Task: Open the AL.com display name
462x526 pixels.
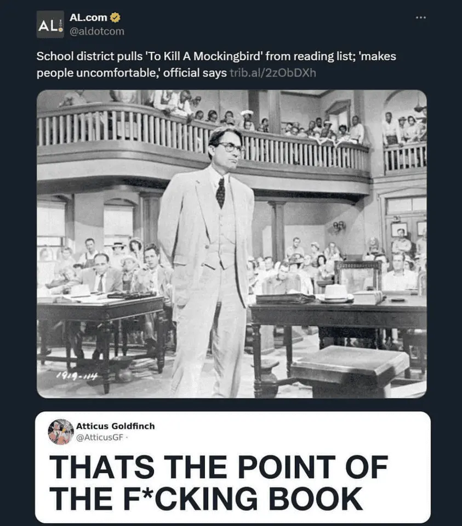Action: [88, 18]
